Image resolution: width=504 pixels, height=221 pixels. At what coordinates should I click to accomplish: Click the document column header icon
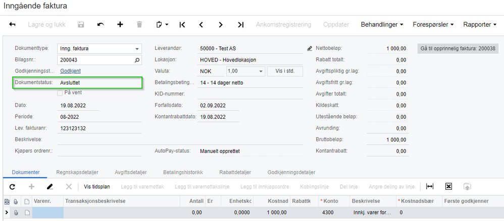click(27, 201)
